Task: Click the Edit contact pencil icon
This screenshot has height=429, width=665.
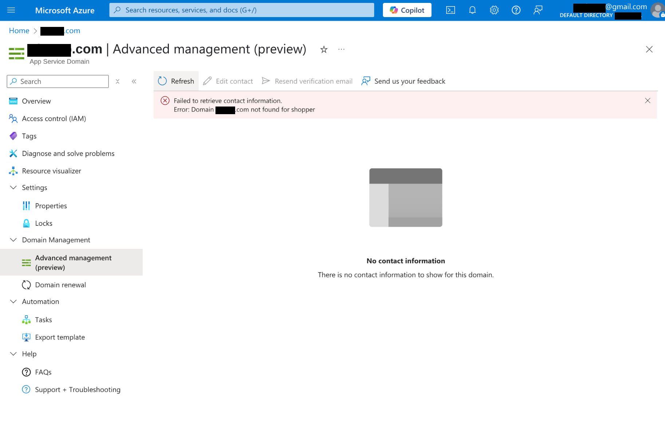Action: click(x=207, y=81)
